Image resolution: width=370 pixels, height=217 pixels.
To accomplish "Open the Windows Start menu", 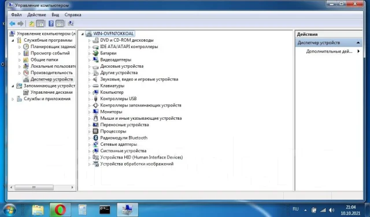I will click(9, 210).
